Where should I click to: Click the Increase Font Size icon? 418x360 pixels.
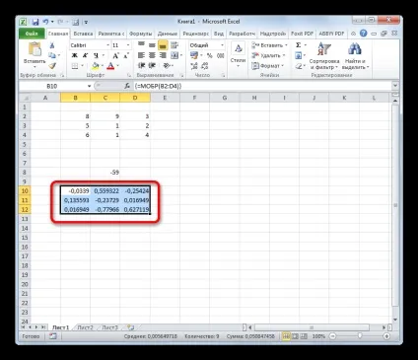(115, 55)
